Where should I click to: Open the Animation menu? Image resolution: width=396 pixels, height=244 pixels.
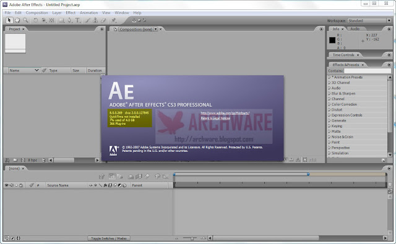89,12
